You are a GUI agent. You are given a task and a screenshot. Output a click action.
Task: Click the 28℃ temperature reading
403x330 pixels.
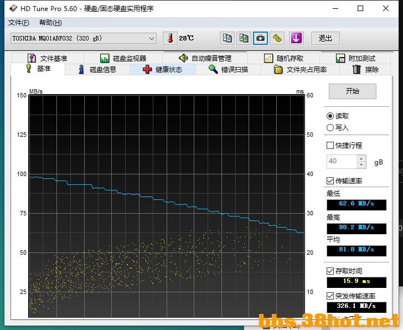point(187,38)
